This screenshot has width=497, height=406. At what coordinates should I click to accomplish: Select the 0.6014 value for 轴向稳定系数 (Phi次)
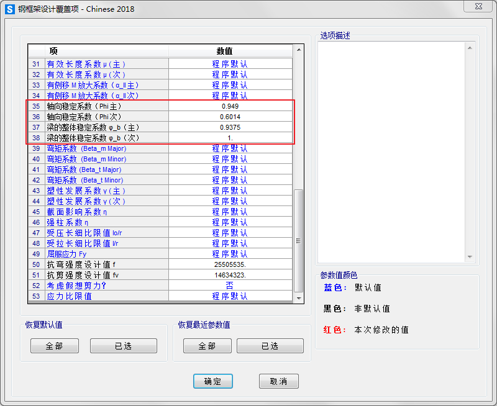pos(230,117)
